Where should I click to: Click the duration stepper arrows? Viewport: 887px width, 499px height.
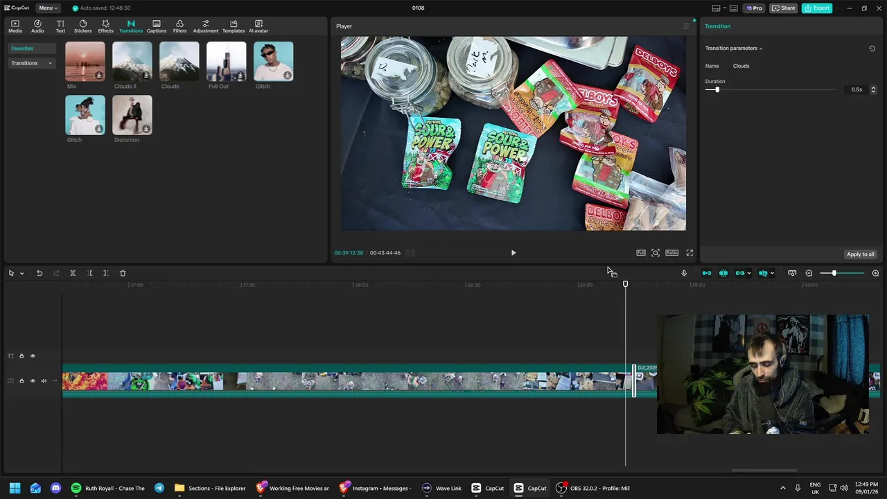click(873, 89)
